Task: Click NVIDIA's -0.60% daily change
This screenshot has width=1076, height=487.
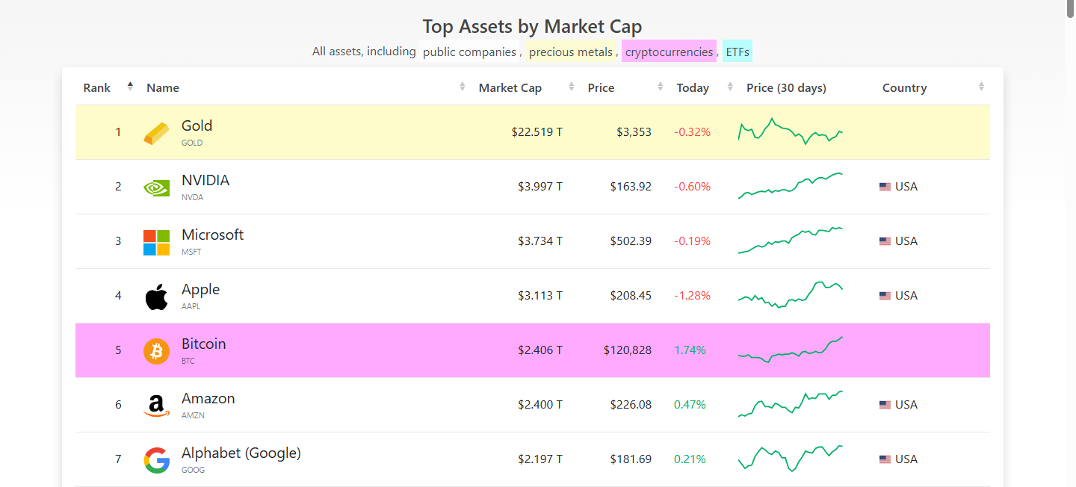Action: point(693,187)
